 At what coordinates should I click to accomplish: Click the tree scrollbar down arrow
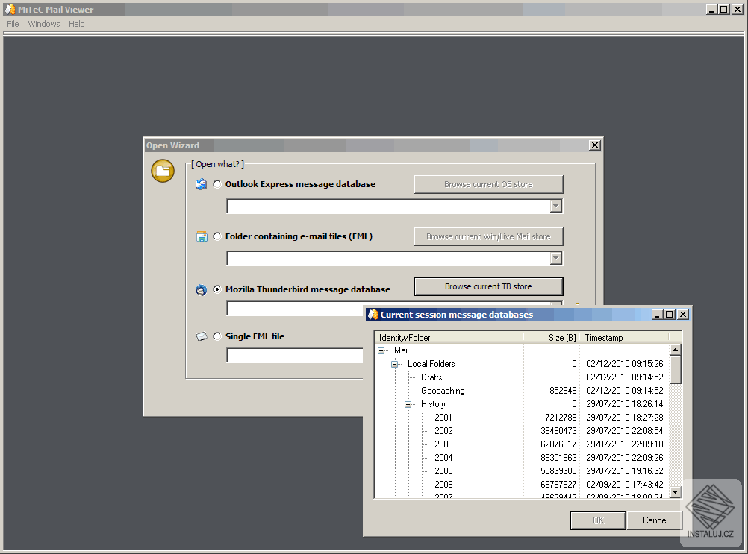(676, 492)
